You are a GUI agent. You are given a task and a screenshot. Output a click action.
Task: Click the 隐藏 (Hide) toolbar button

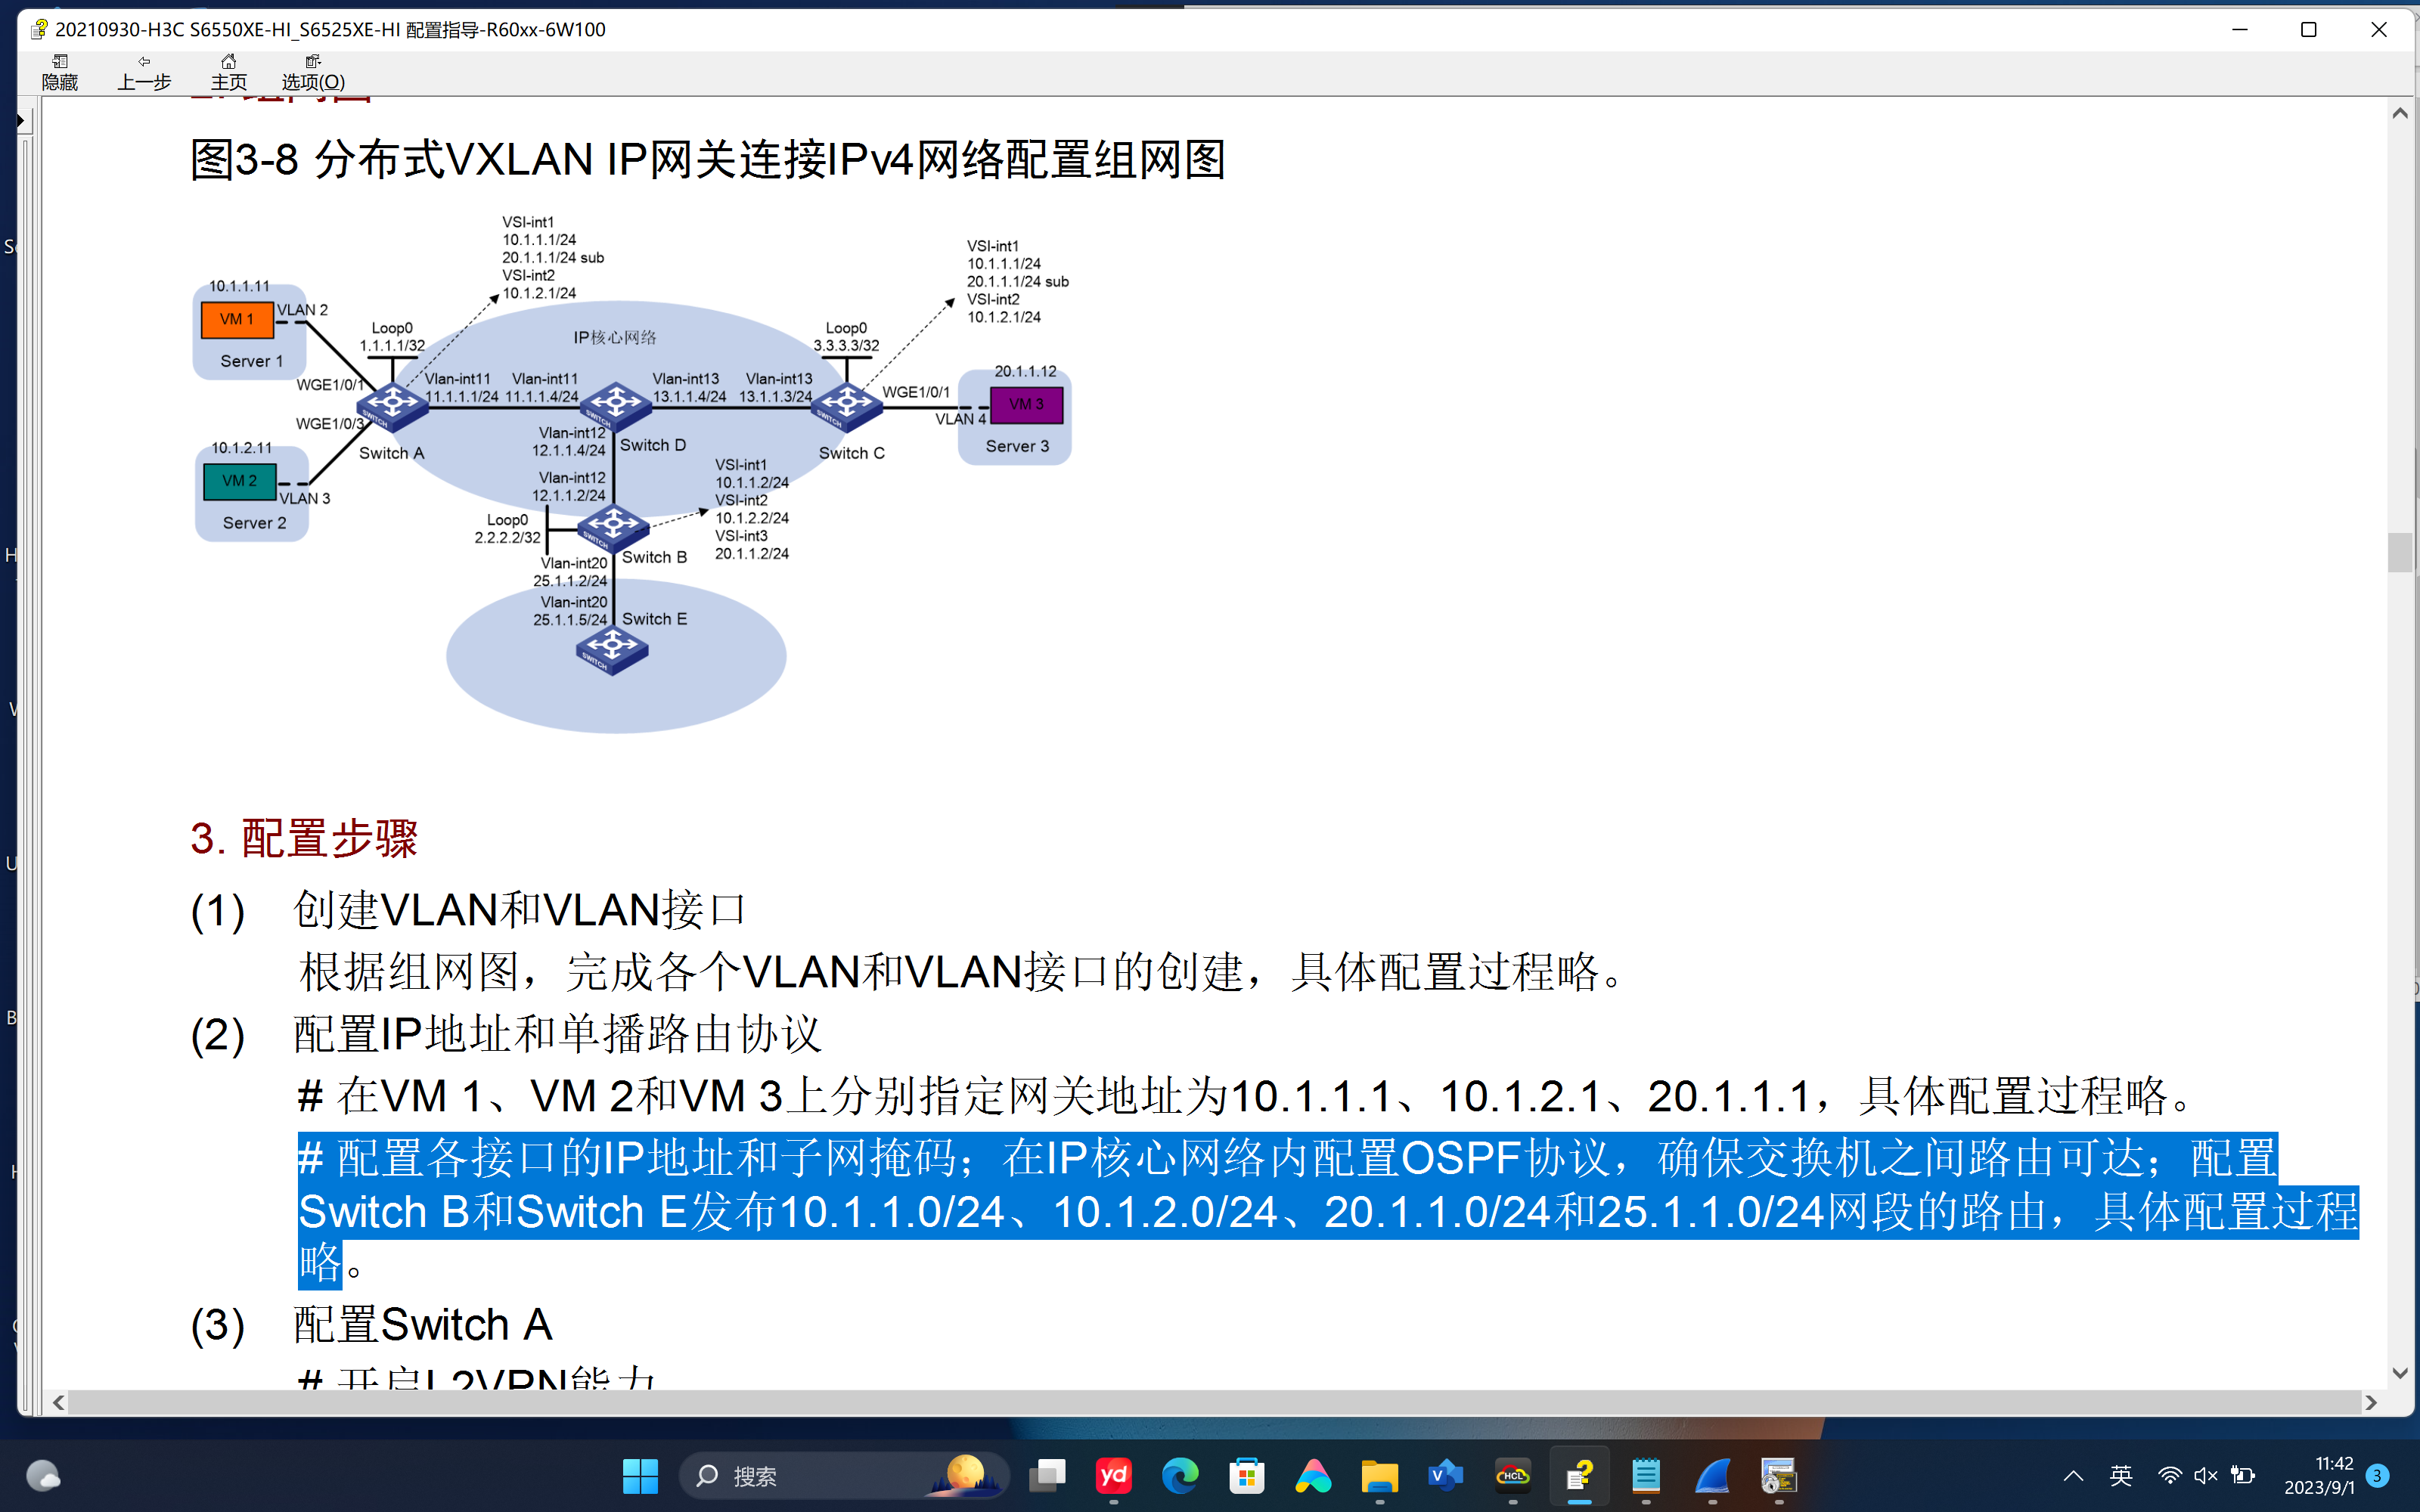(60, 73)
